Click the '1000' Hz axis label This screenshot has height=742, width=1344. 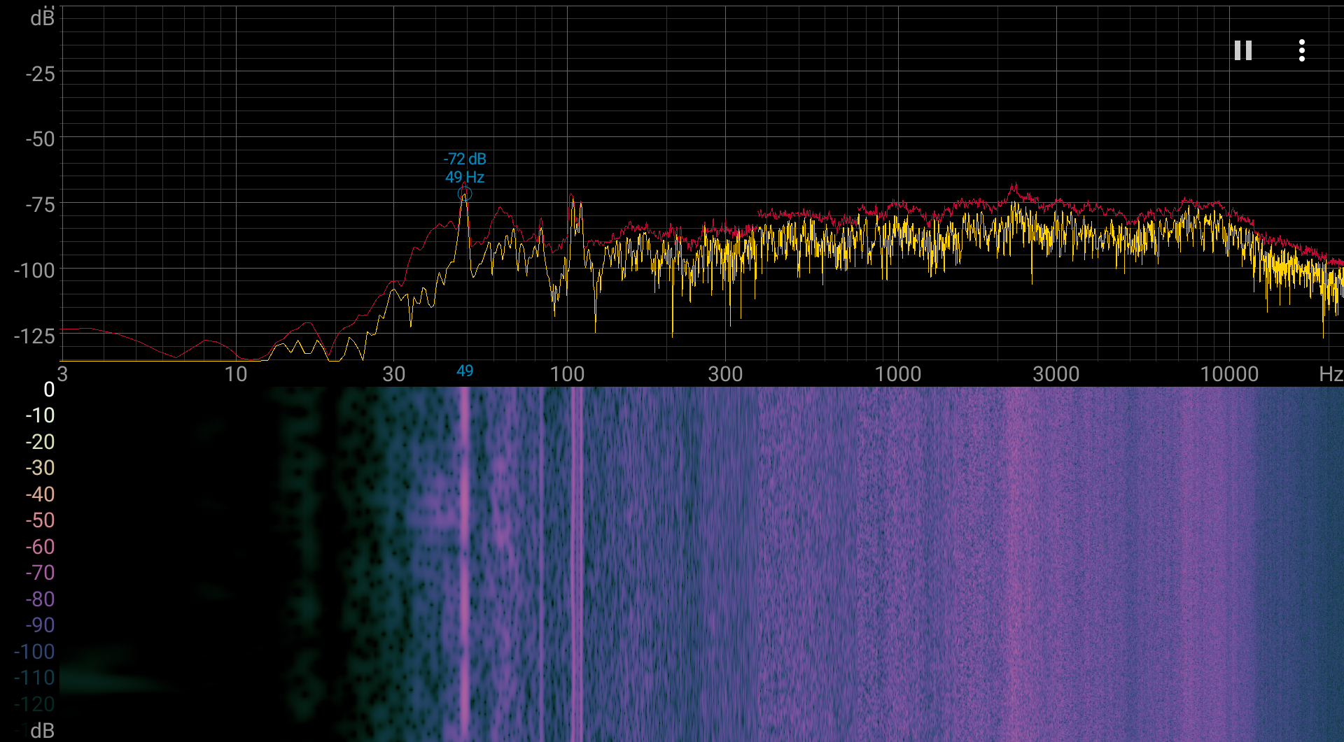pyautogui.click(x=898, y=374)
